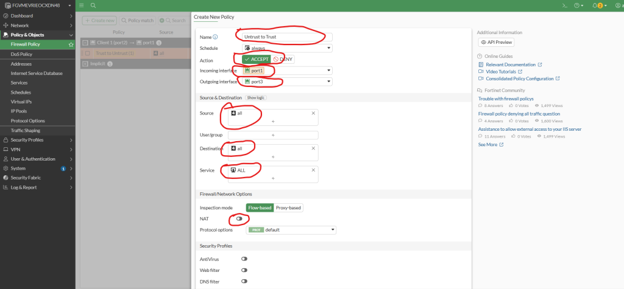Image resolution: width=624 pixels, height=289 pixels.
Task: Click the top bar search magnifier icon
Action: coord(93,5)
